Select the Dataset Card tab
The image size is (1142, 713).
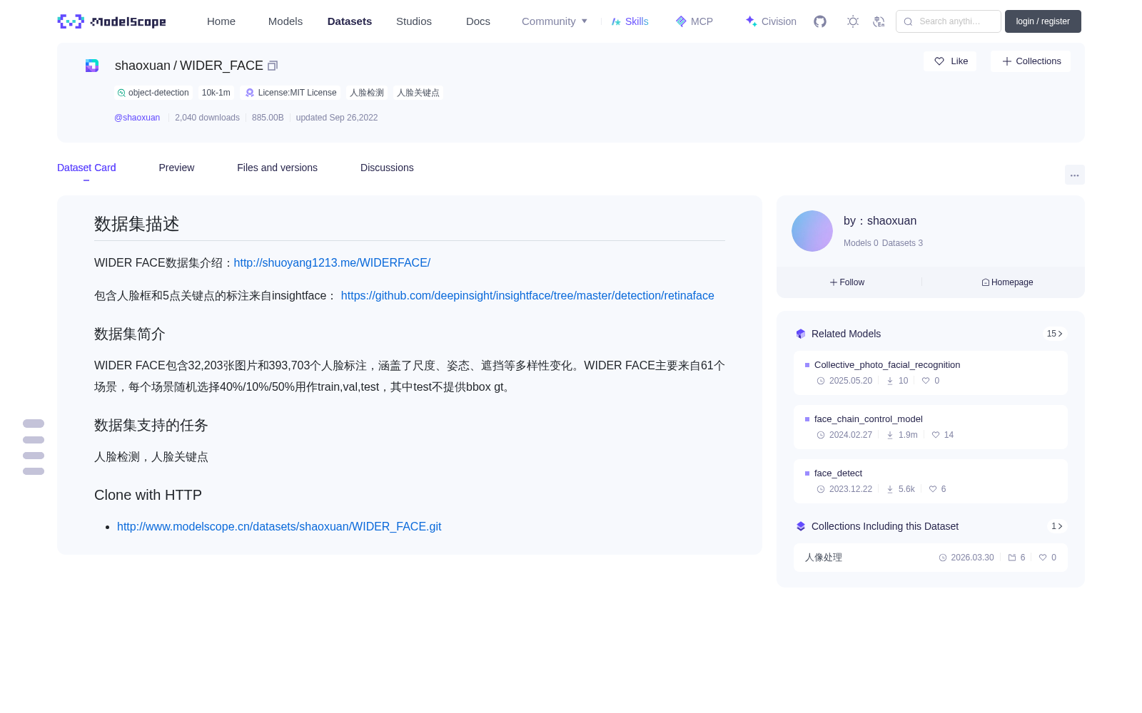click(86, 168)
